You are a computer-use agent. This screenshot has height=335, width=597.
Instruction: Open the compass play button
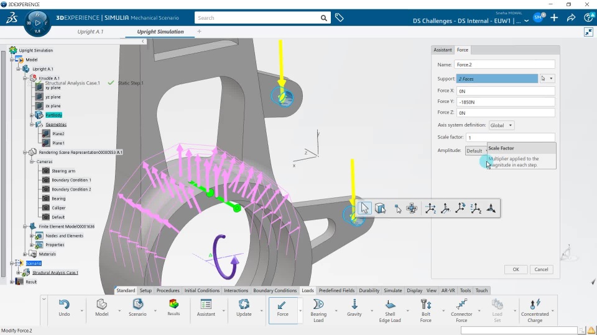37,23
